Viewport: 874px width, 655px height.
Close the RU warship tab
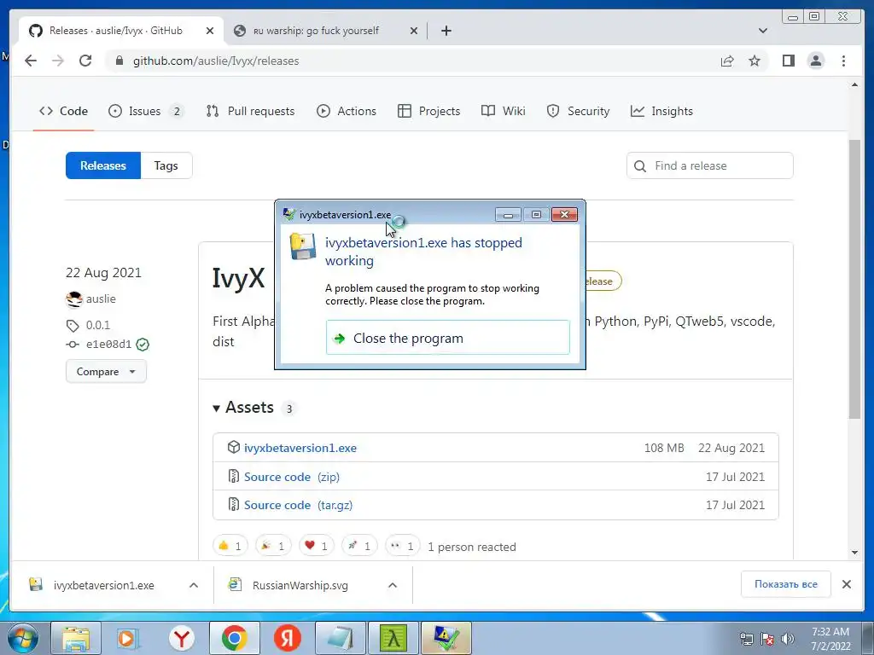click(x=414, y=31)
